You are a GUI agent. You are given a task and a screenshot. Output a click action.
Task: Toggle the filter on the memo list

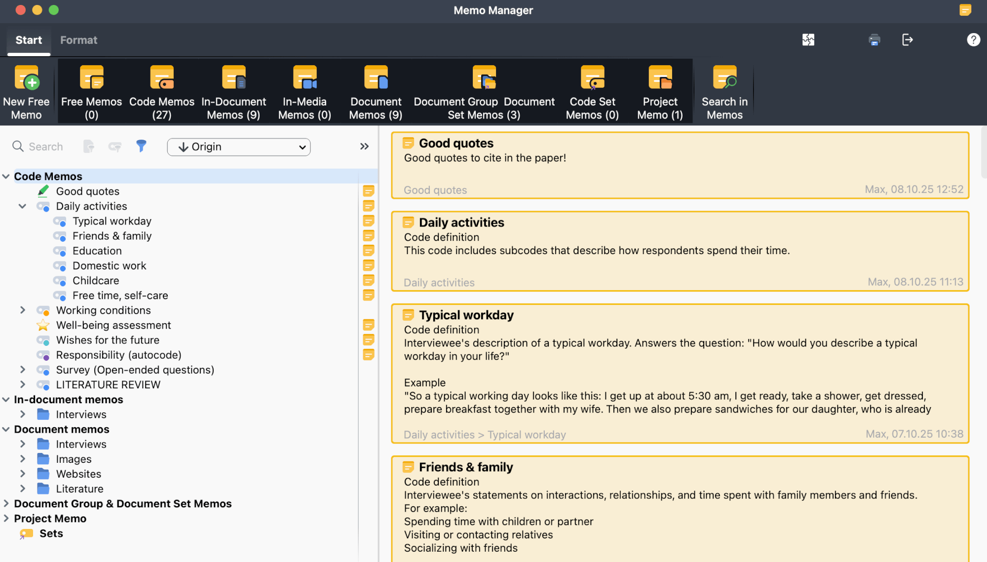tap(142, 146)
